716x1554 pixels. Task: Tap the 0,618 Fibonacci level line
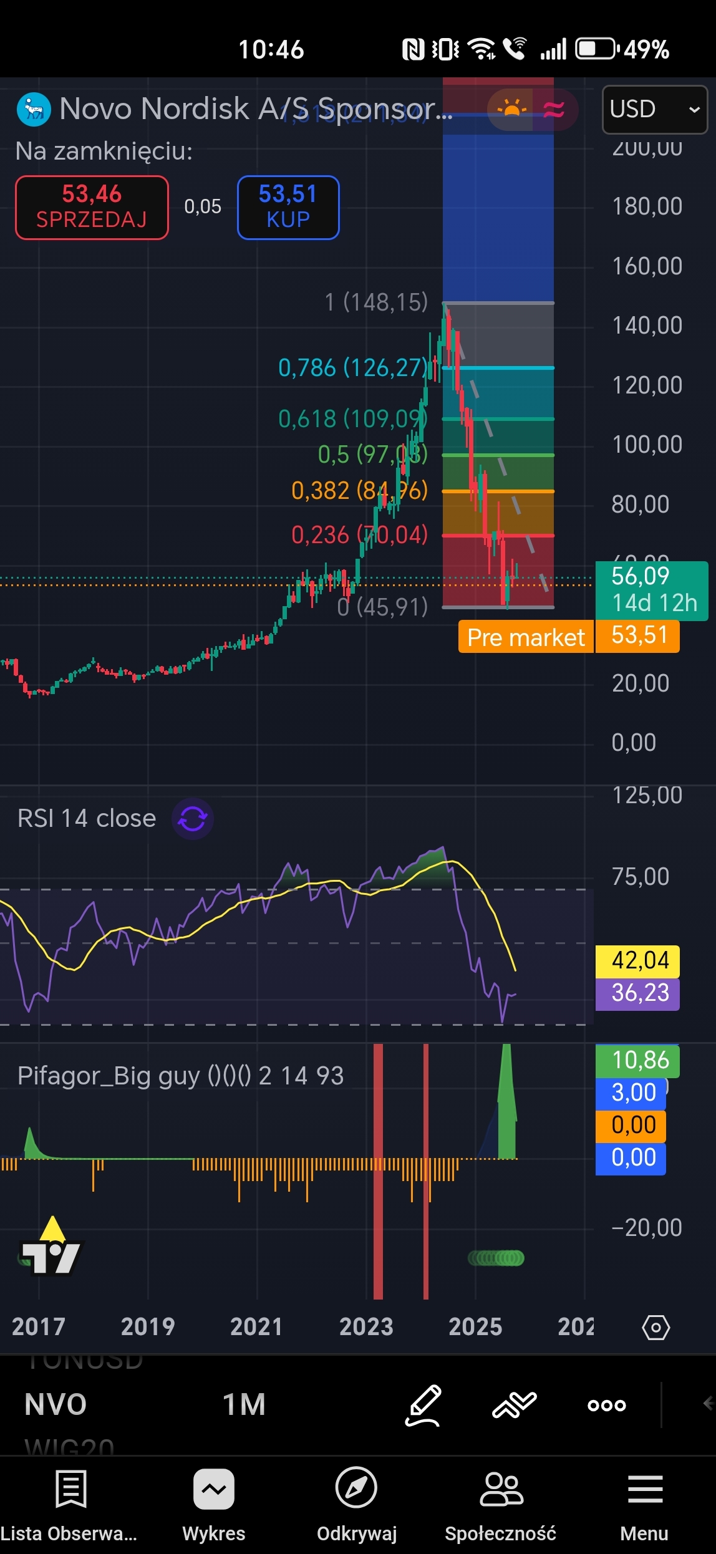pos(498,419)
